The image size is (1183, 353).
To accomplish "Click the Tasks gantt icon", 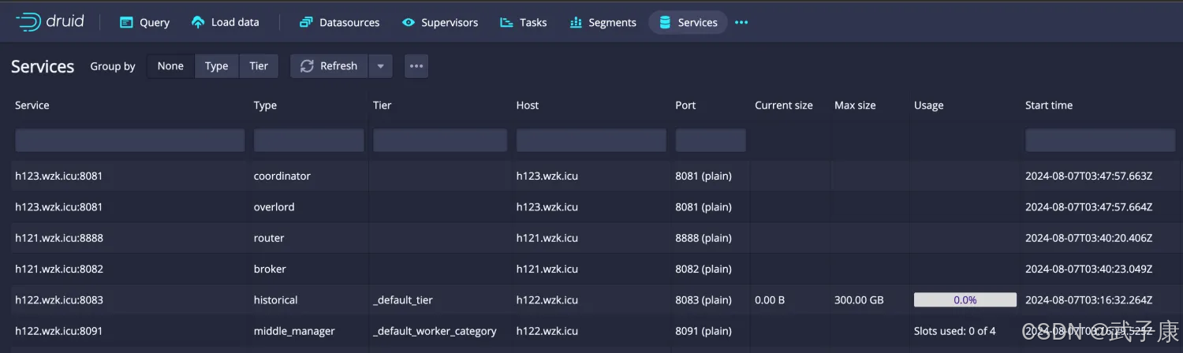I will (x=506, y=23).
